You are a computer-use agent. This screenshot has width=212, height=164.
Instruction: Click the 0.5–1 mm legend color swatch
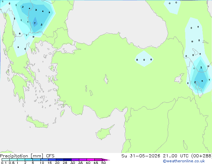(13, 160)
